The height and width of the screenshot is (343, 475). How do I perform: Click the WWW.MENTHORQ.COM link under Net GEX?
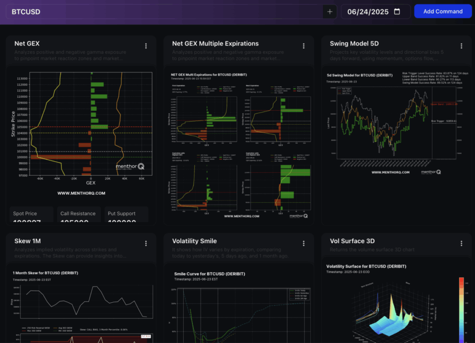point(81,193)
